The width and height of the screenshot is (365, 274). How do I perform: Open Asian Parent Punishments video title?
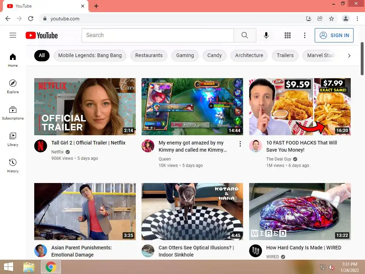point(82,251)
